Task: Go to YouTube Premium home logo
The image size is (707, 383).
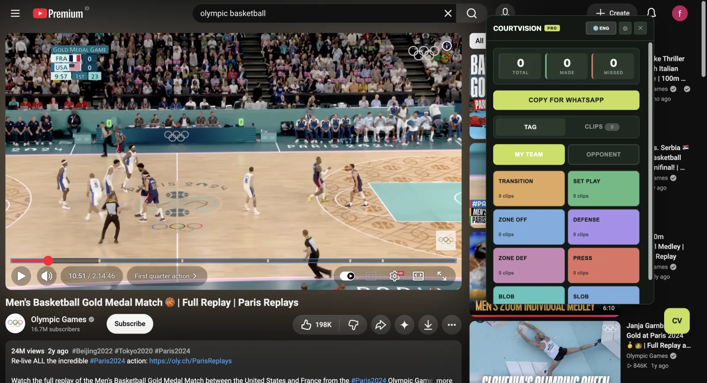Action: [58, 14]
